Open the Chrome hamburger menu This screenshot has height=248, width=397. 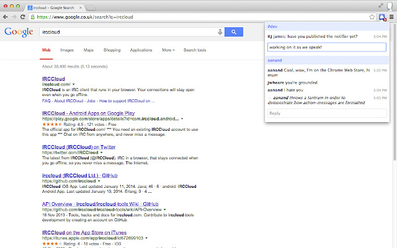click(x=391, y=17)
